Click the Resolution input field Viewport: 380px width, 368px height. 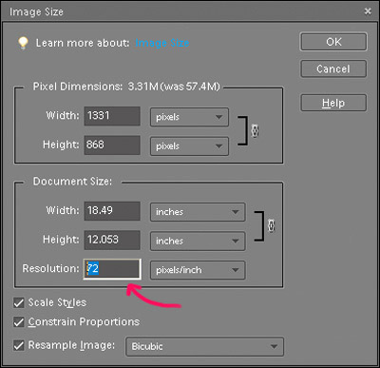click(x=112, y=269)
